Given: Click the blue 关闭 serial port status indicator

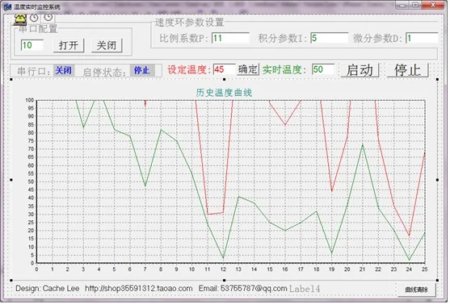Looking at the screenshot, I should tap(64, 70).
